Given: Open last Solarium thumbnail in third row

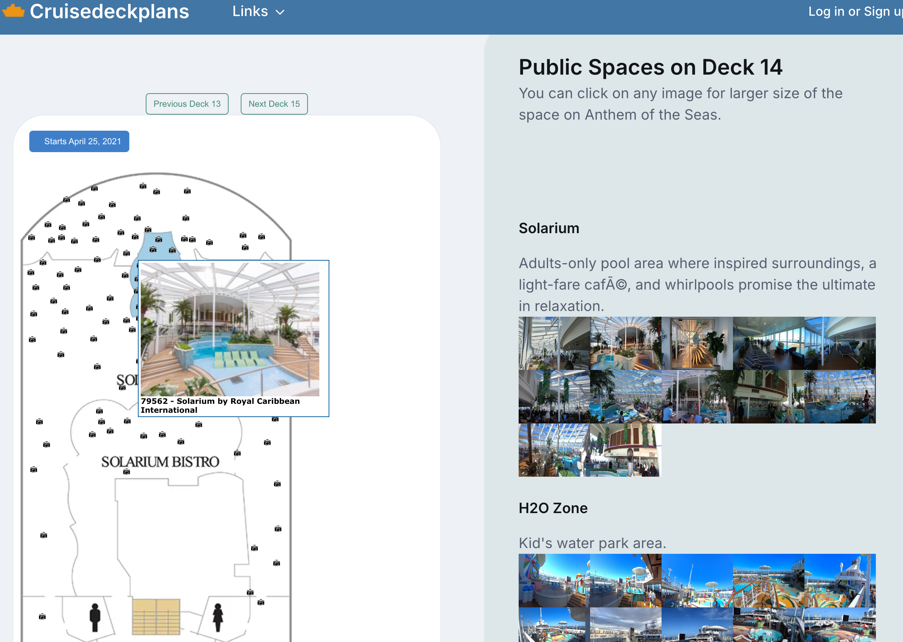Looking at the screenshot, I should 625,450.
